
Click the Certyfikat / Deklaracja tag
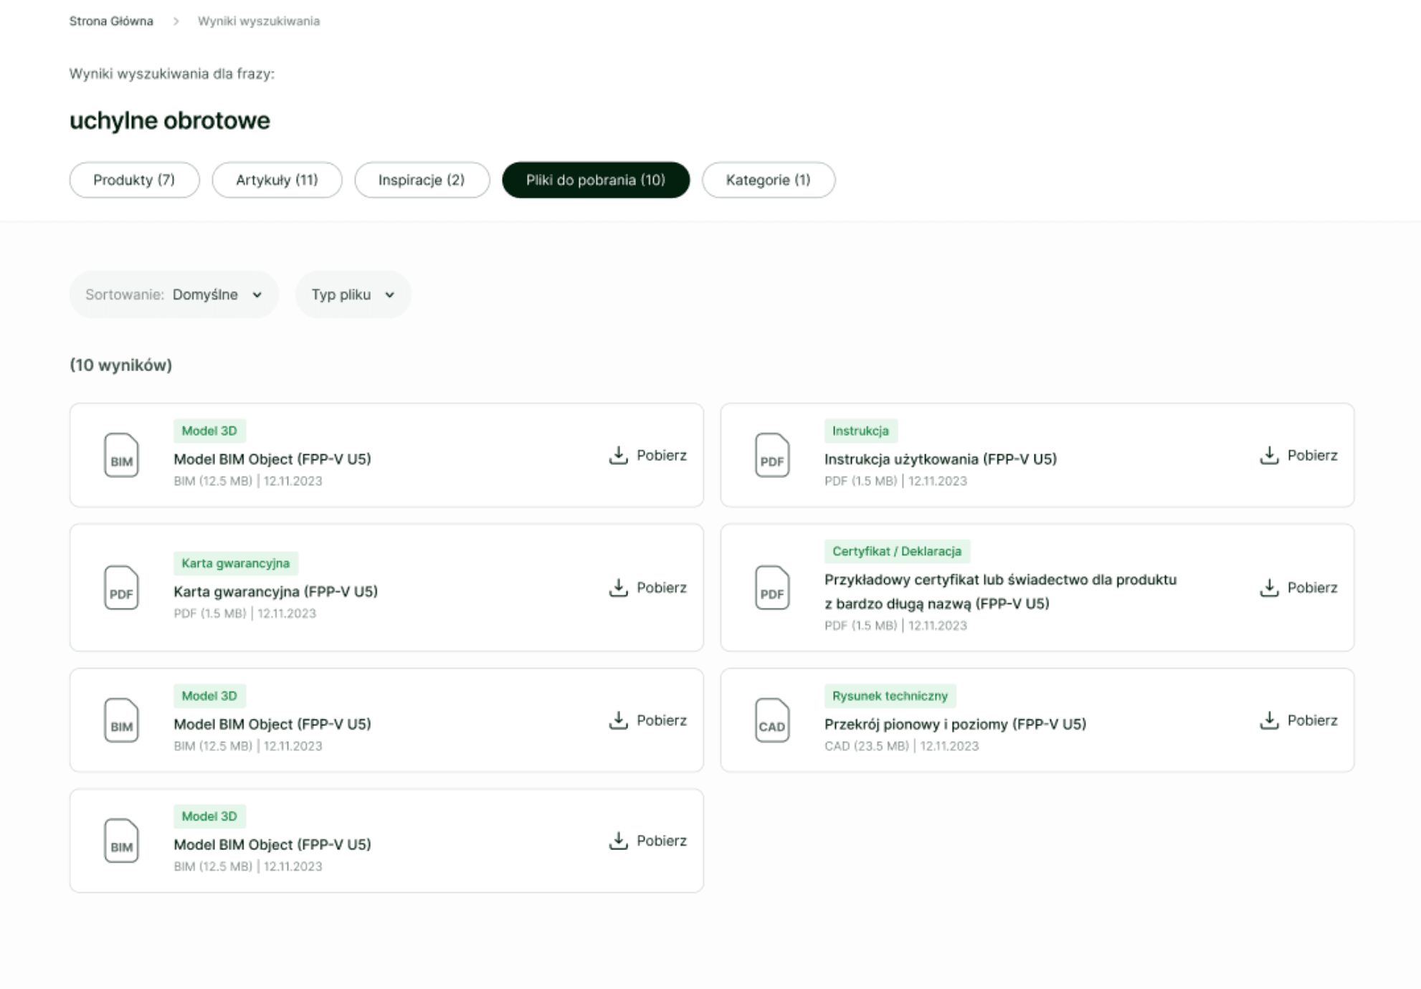point(897,551)
